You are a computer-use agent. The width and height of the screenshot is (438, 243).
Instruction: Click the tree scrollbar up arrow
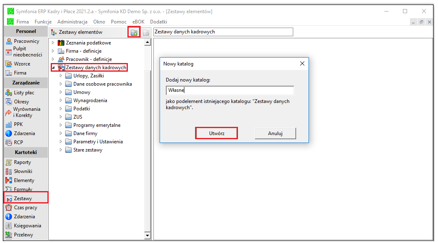148,42
